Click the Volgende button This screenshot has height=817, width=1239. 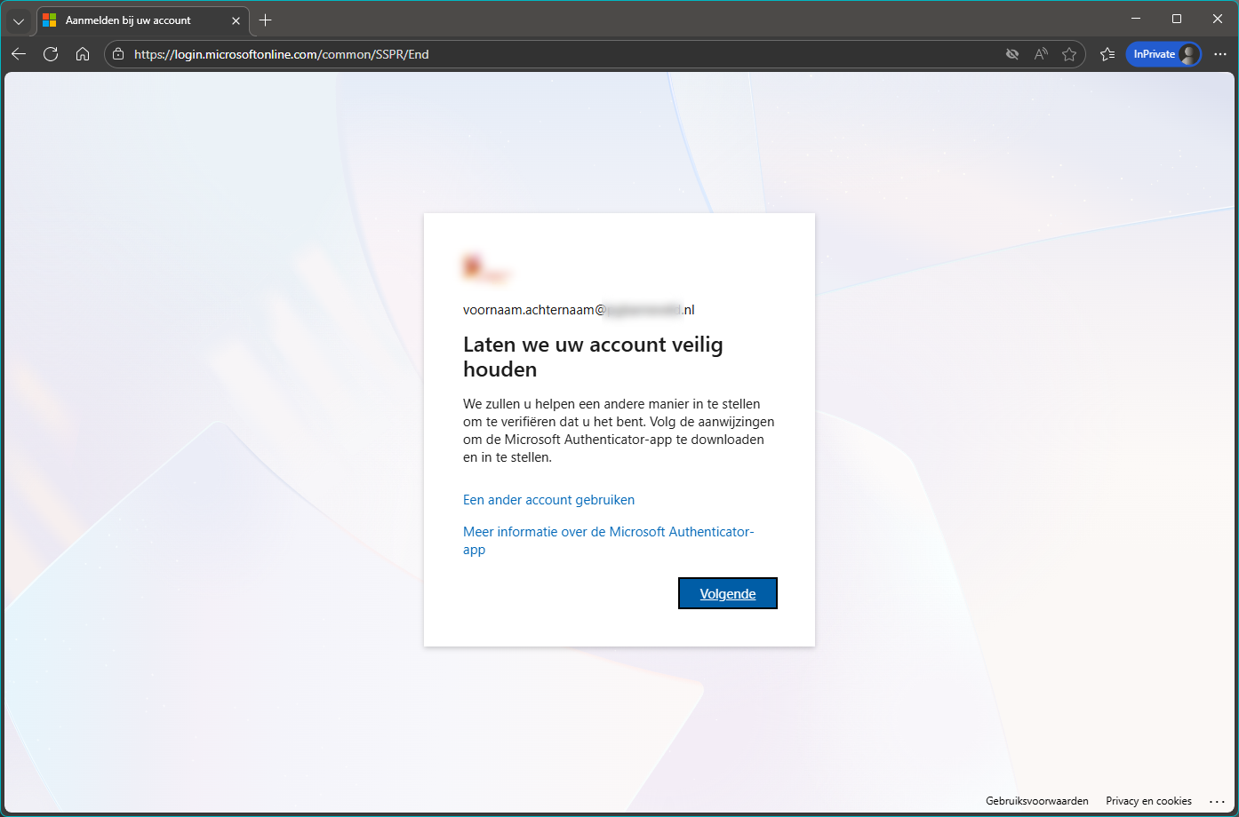(727, 593)
